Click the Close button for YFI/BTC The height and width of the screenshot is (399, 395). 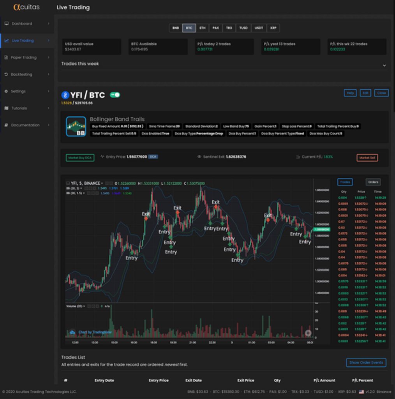[381, 93]
